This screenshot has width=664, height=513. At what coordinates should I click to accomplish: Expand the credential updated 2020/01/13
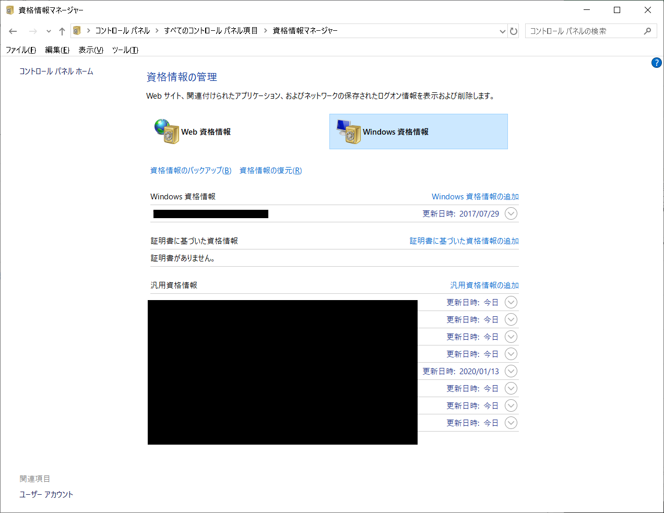click(x=511, y=371)
